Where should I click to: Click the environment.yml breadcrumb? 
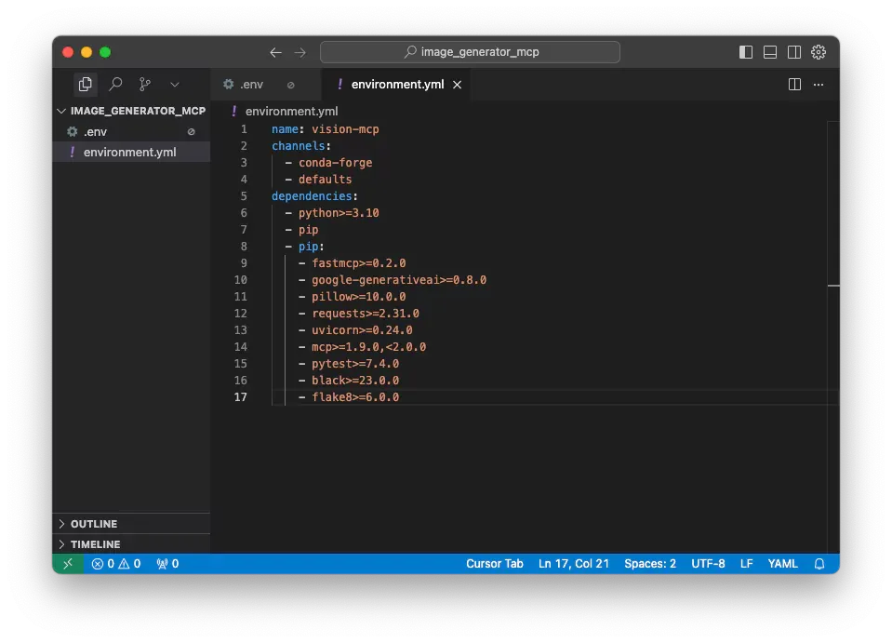pos(291,111)
